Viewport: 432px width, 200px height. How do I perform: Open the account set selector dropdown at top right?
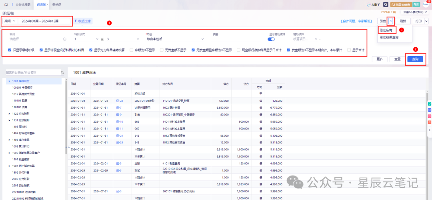tap(416, 12)
